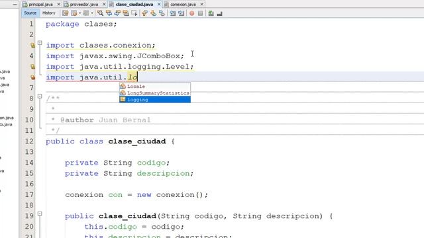424x238 pixels.
Task: Click the Locale class icon in popup
Action: [123, 86]
